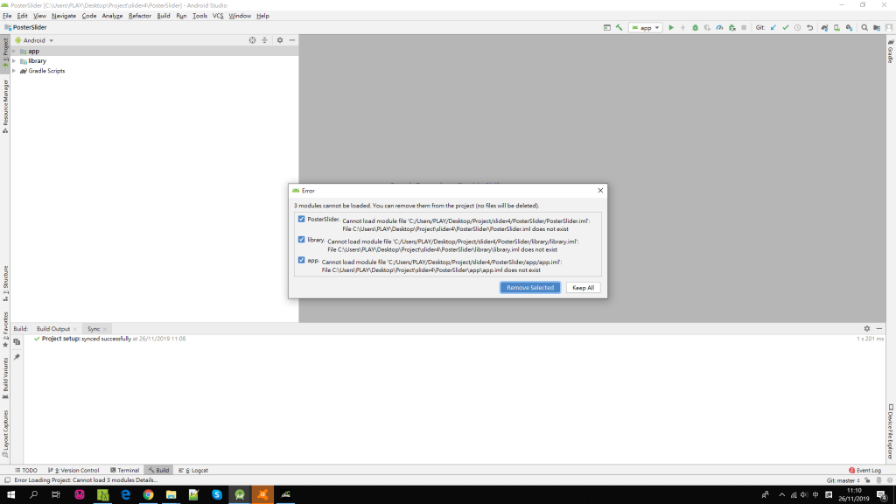This screenshot has height=504, width=896.
Task: Click Select Run/Debug Configuration window icon
Action: (607, 27)
